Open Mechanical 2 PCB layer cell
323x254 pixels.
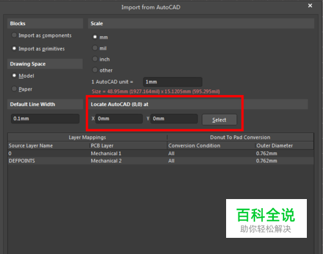106,161
